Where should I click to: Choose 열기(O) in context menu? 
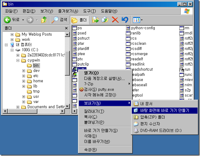tap(105, 73)
